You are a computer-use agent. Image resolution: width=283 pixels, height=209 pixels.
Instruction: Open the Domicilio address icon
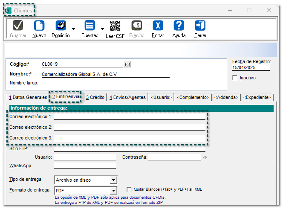(61, 26)
